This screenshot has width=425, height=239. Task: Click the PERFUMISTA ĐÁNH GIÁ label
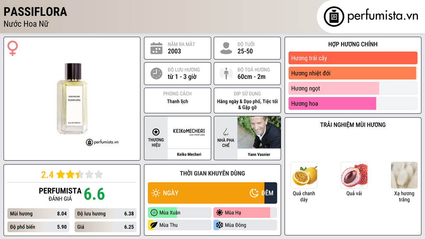tap(60, 194)
